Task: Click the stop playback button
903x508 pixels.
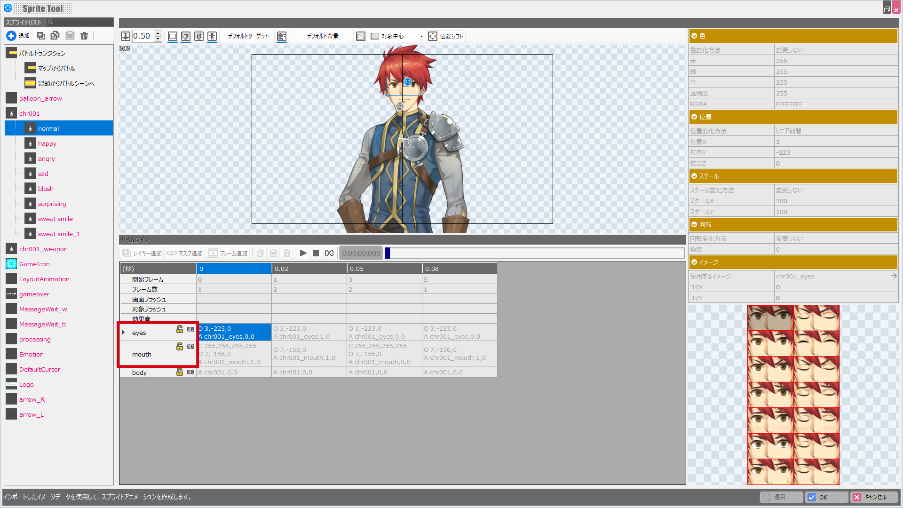Action: 316,253
